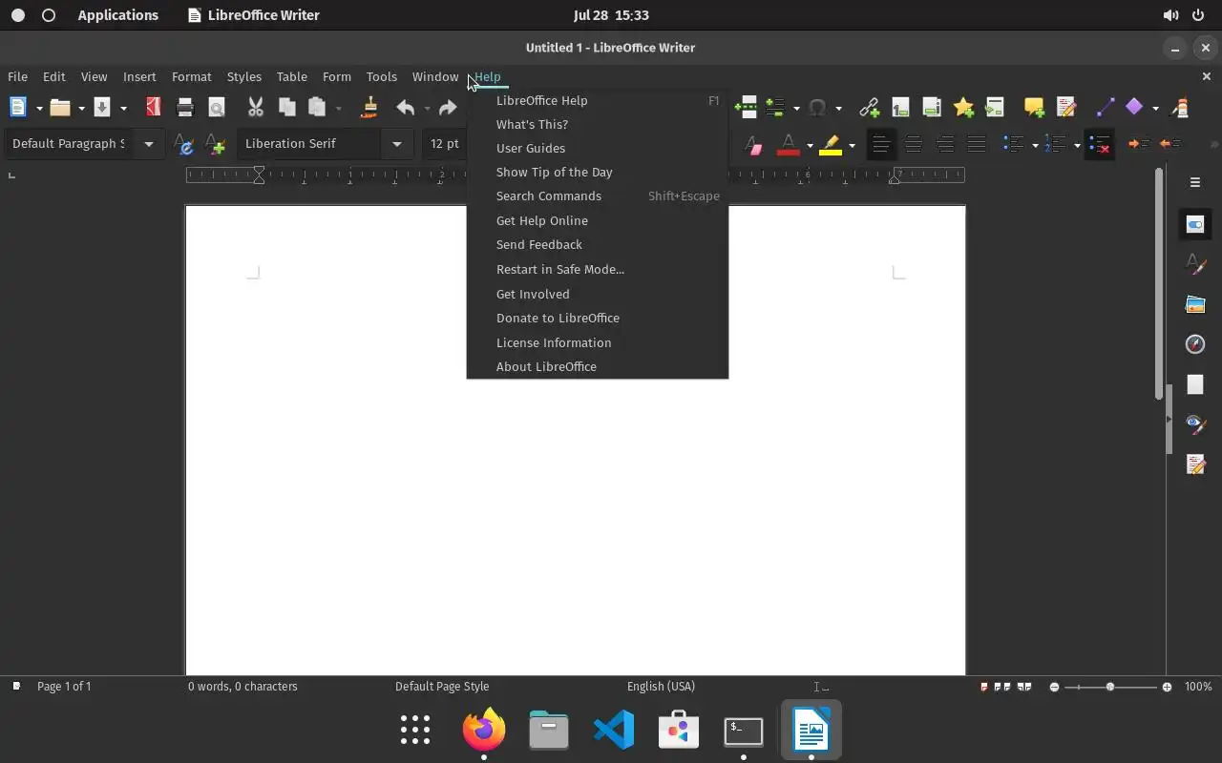
Task: Click New Style from Selection icon
Action: 216,145
